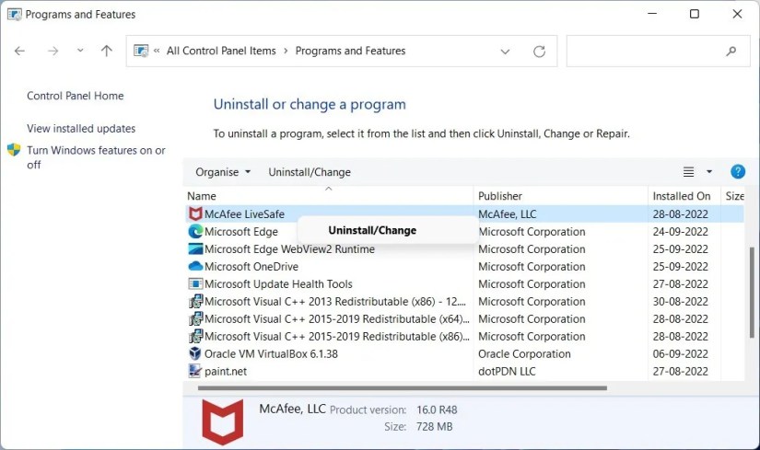
Task: Click the Windows features shield icon
Action: (14, 150)
